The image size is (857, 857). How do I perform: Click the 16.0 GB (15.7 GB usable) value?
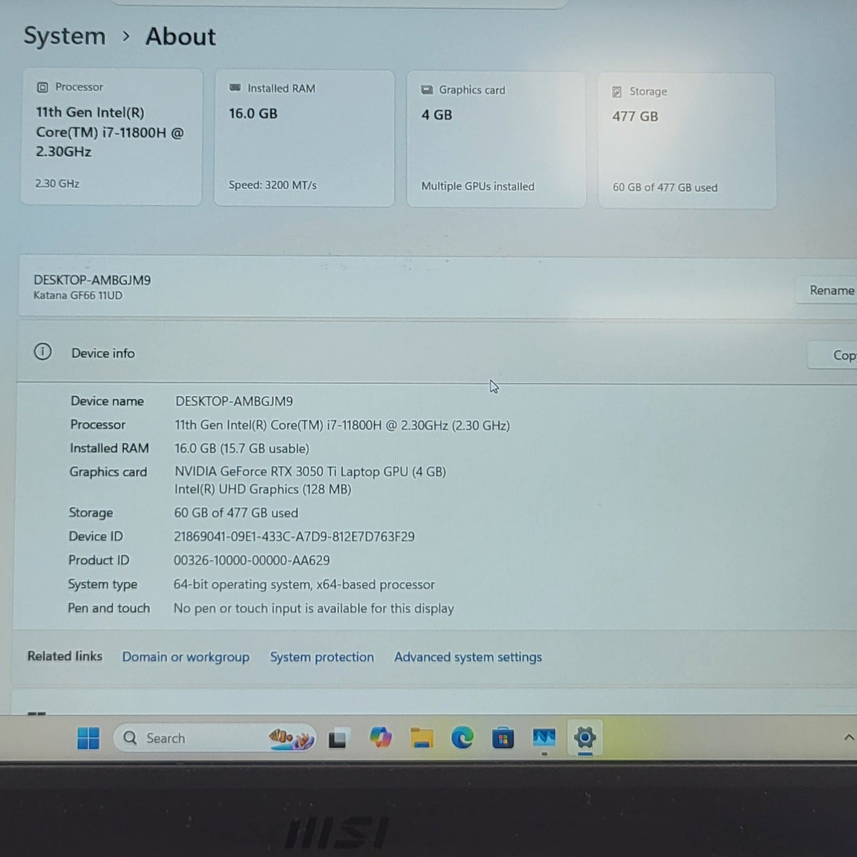(241, 449)
